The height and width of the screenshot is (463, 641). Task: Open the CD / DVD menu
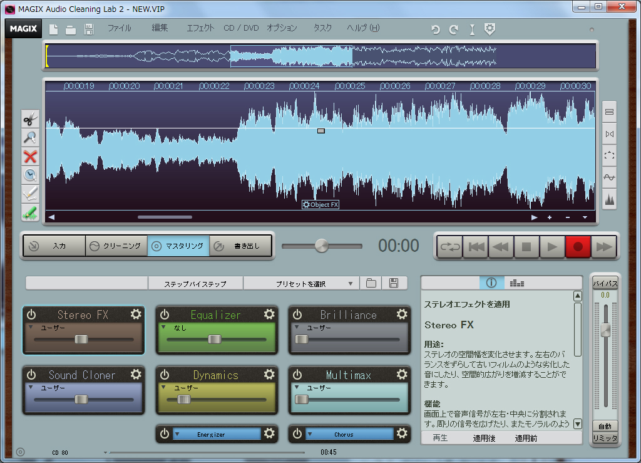coord(241,28)
